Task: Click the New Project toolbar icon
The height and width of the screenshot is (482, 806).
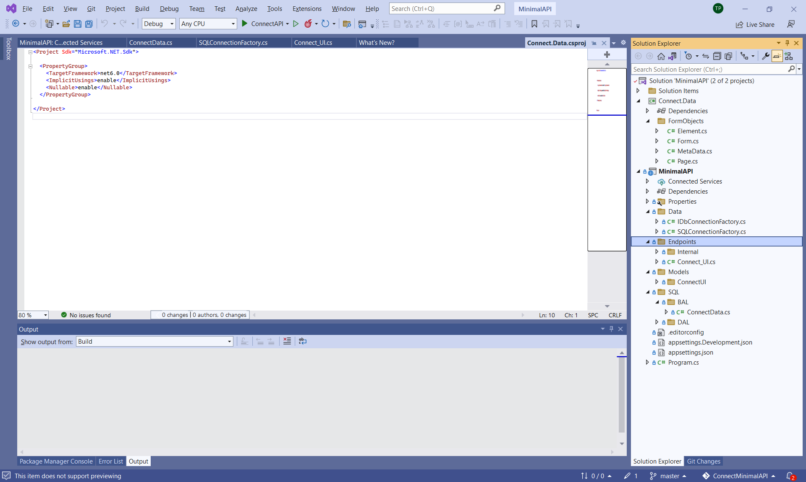Action: point(49,24)
